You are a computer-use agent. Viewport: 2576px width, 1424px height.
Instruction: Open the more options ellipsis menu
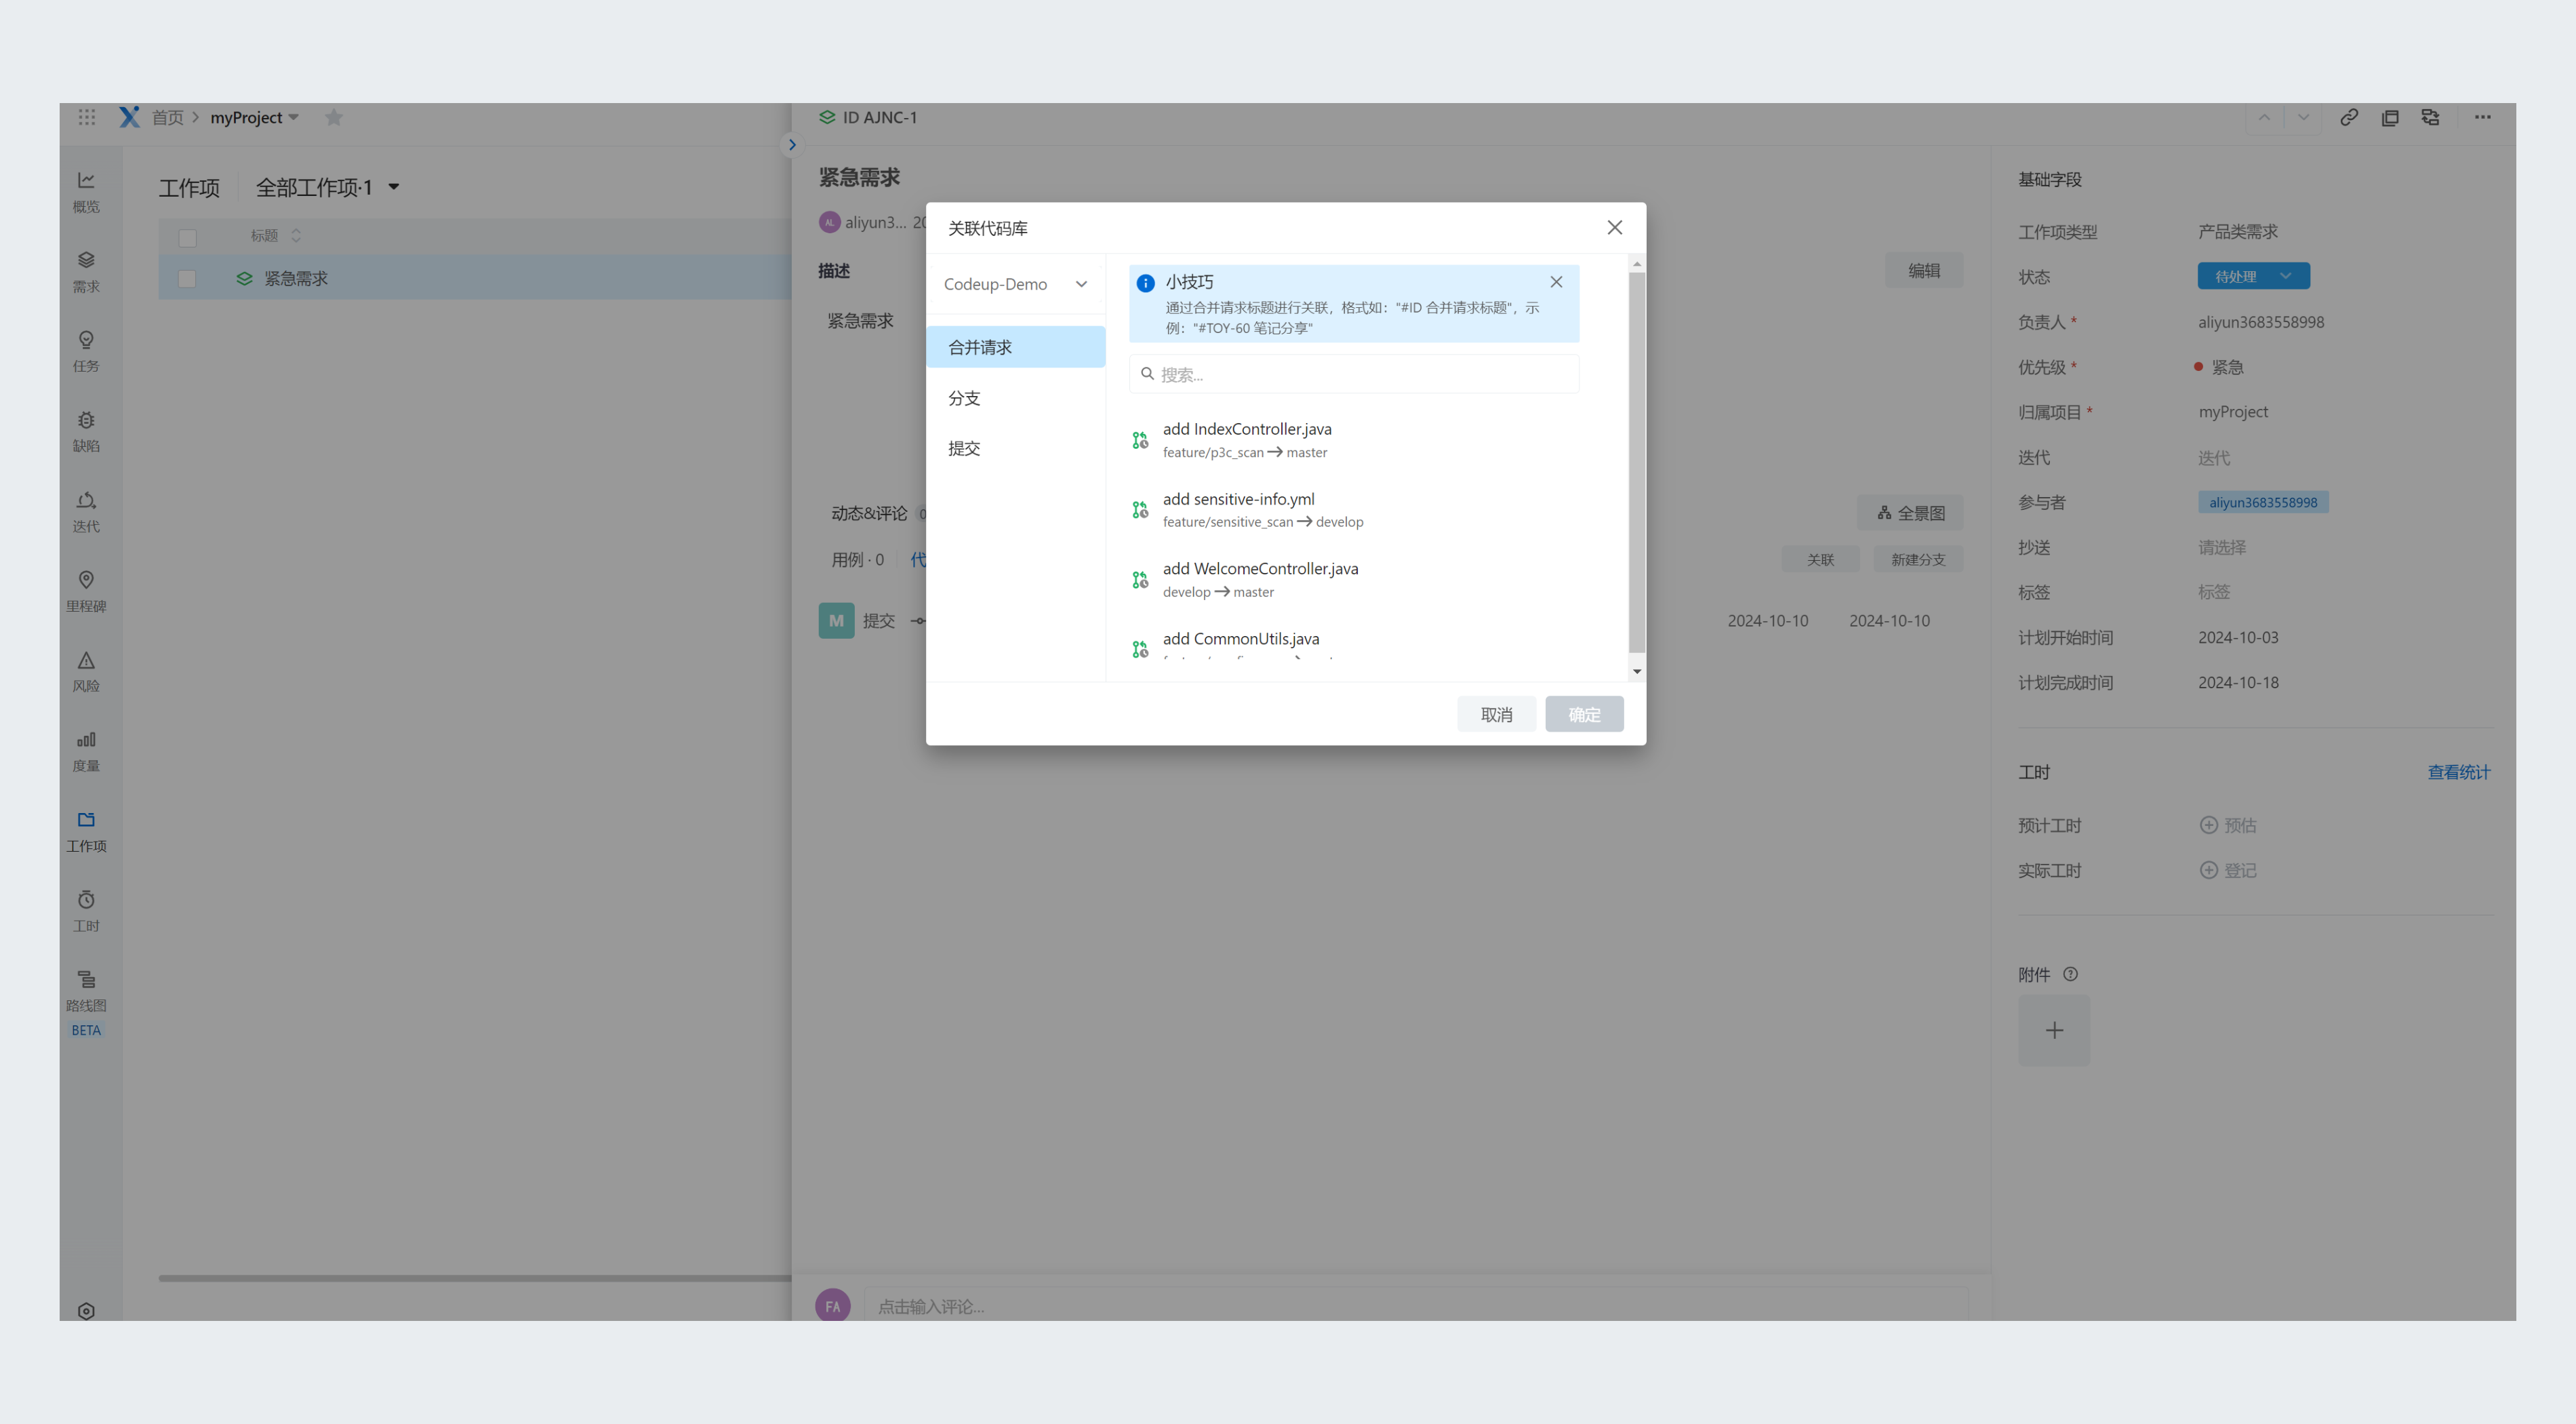[2483, 117]
